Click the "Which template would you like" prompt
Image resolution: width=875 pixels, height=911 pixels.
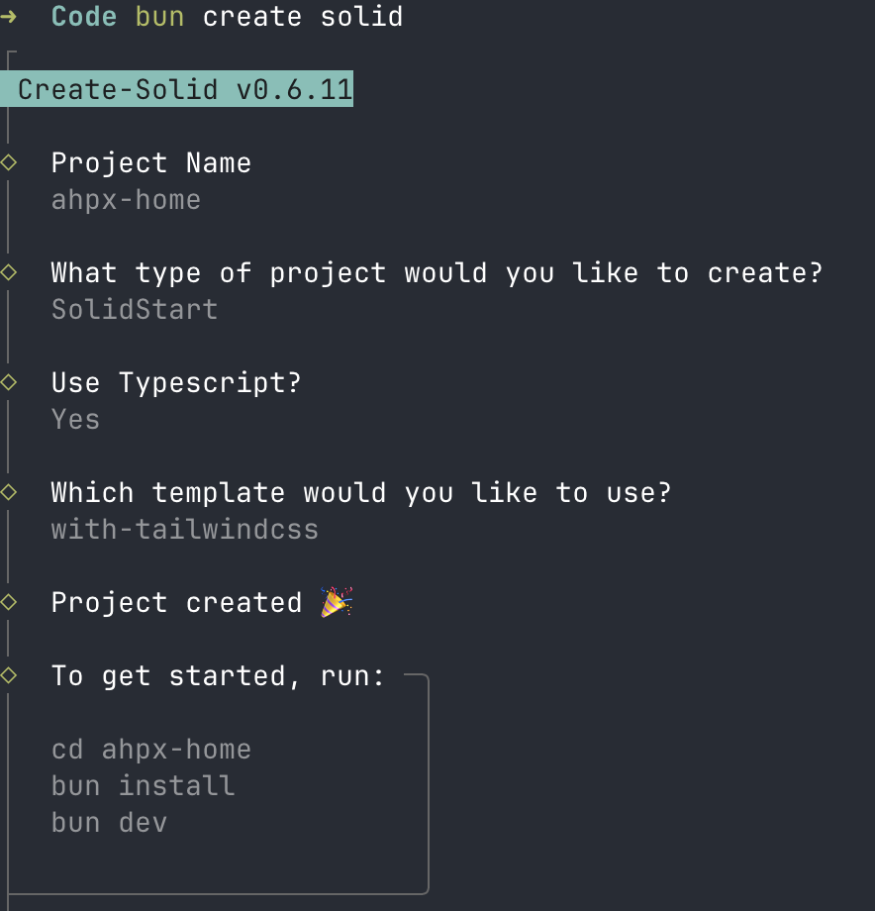coord(361,492)
